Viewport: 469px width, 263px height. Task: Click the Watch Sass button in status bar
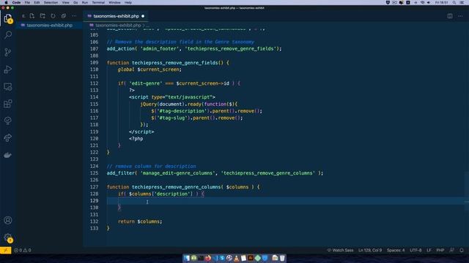(x=340, y=250)
